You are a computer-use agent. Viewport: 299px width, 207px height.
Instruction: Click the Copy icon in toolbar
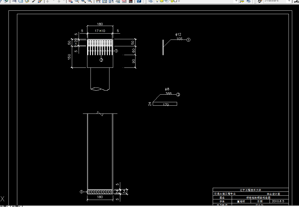[21, 1]
